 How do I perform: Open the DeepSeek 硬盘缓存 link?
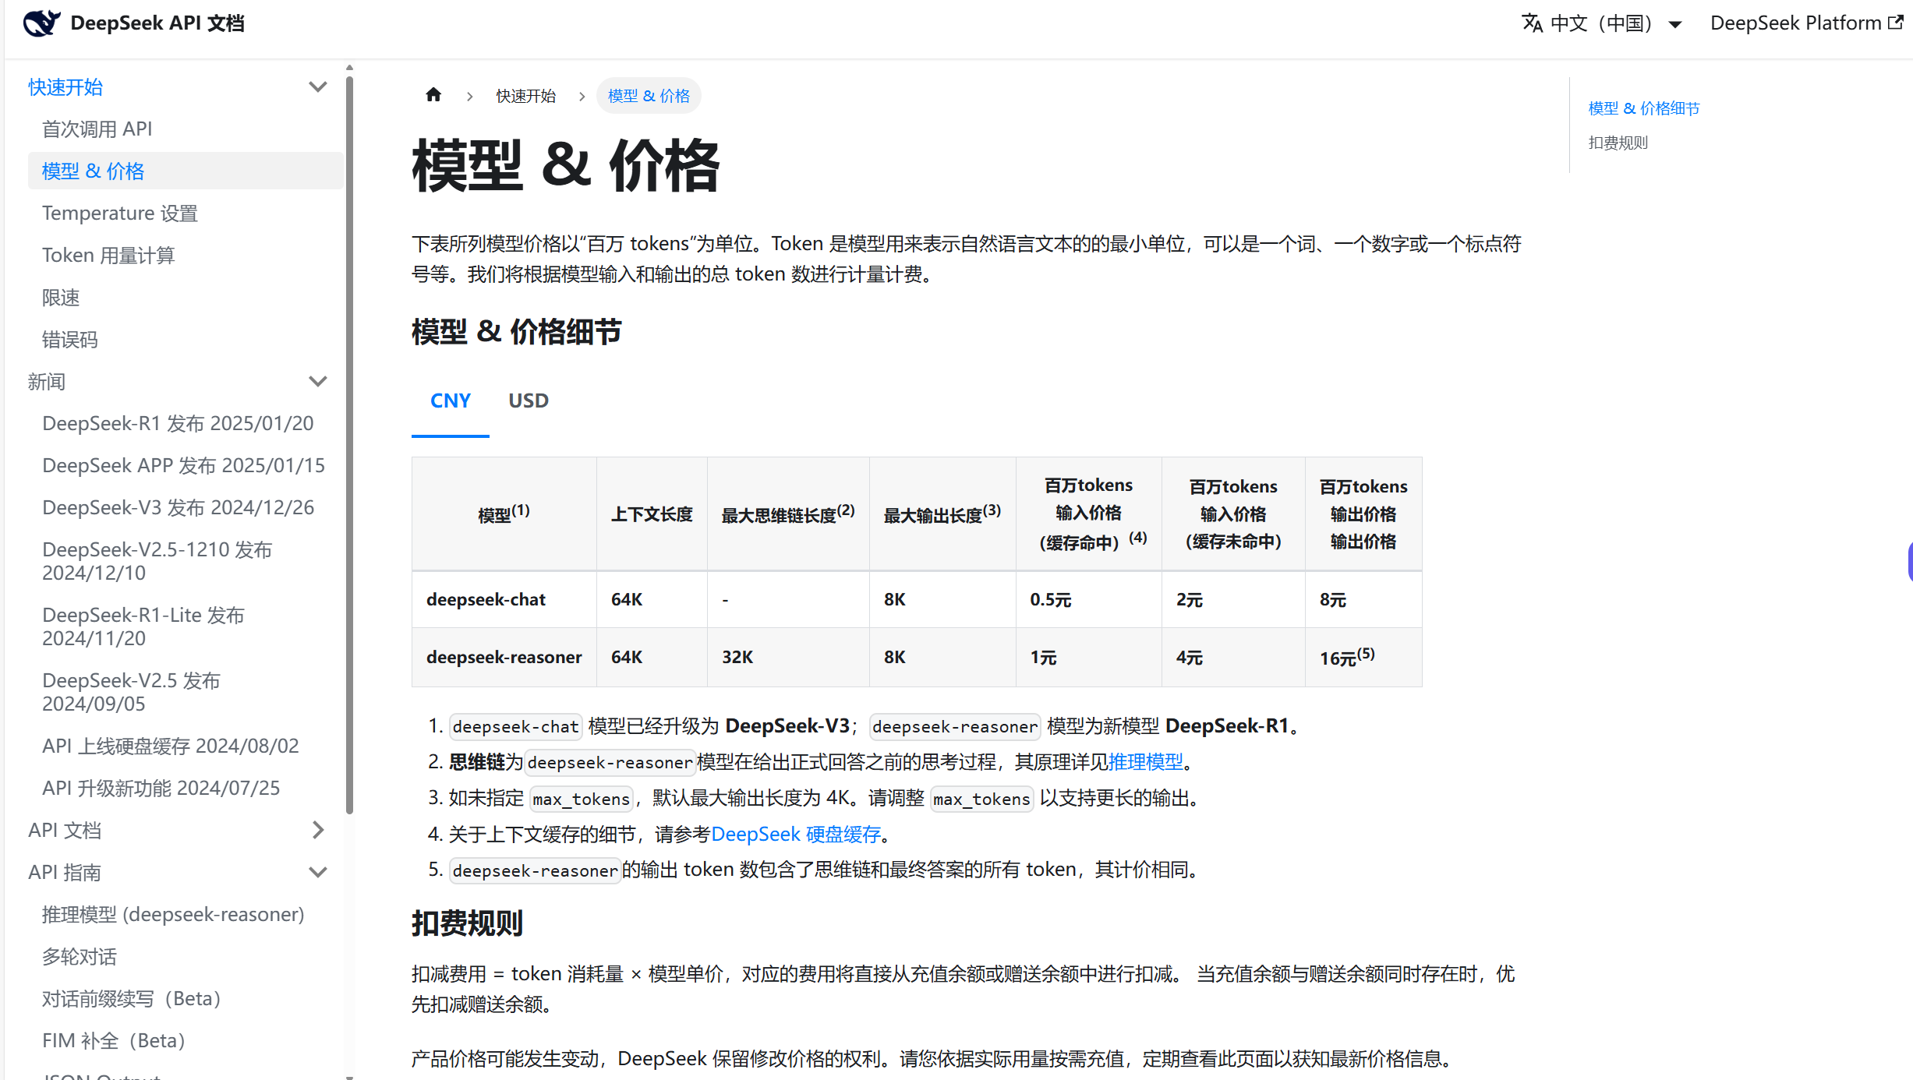(x=796, y=834)
